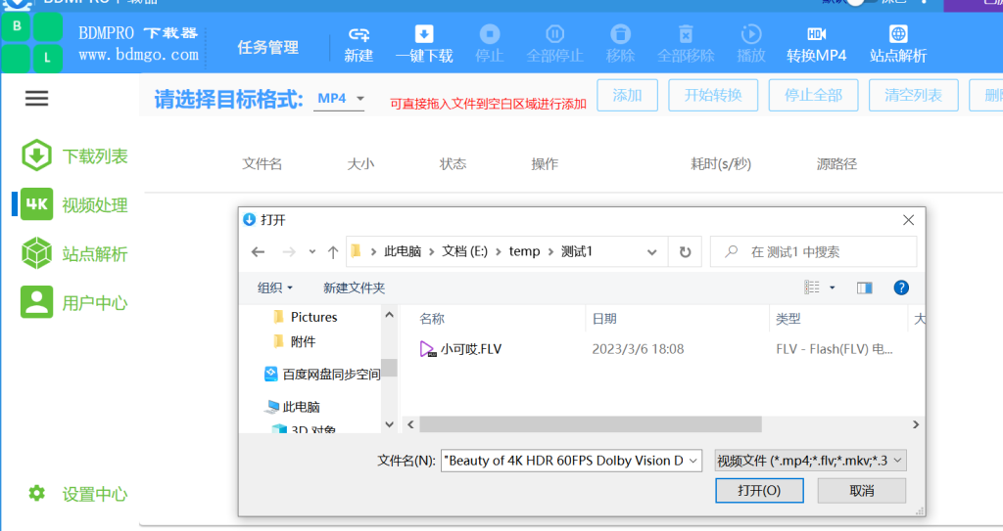Select the file 小可哎.FLV
The width and height of the screenshot is (1003, 531).
point(460,349)
